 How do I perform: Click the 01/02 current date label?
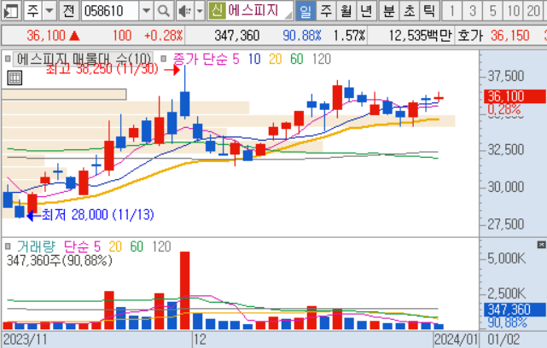(503, 339)
